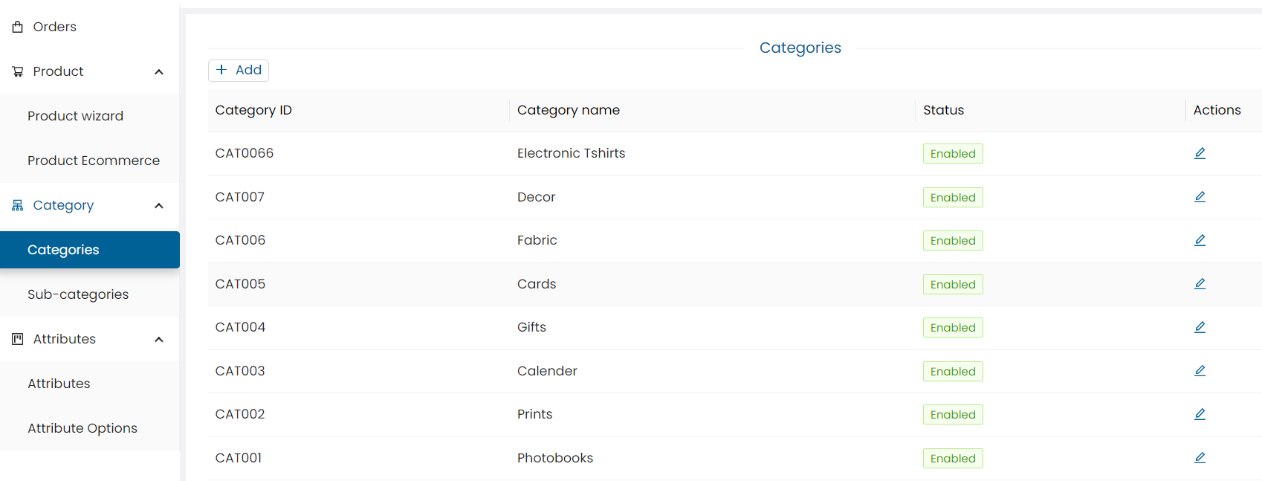Click on CAT003 ID
Viewport: 1262px width, 481px height.
click(240, 371)
